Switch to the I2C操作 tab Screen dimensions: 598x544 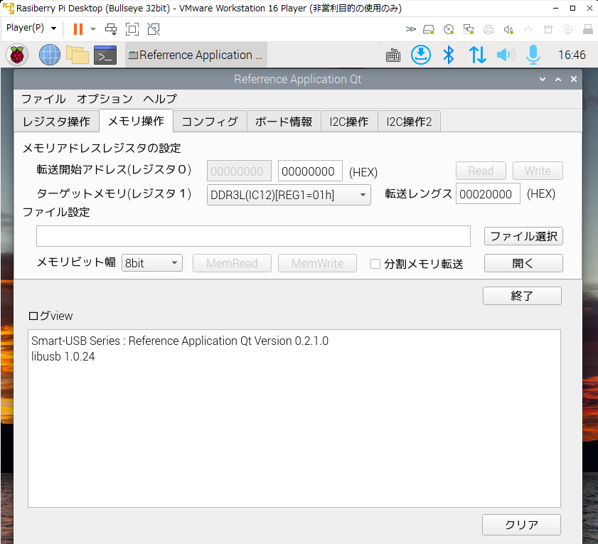(x=349, y=122)
